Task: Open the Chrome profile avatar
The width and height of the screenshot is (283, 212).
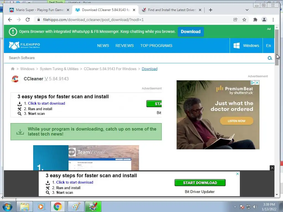Action: coord(264,20)
